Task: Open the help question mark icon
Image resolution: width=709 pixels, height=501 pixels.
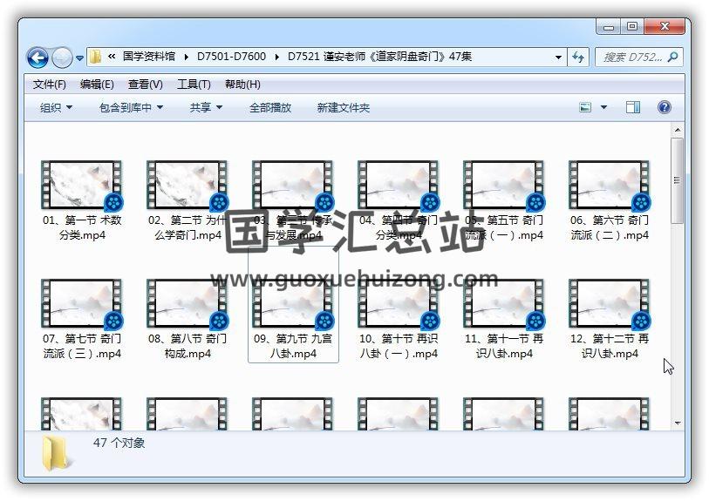Action: (664, 108)
